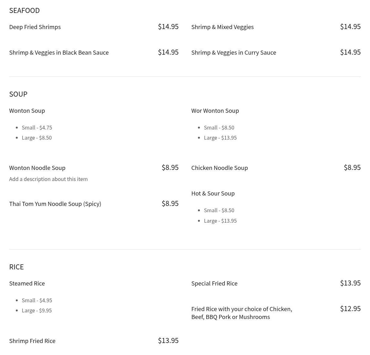Pick Wonton Soup Small $4.75 option
370x355 pixels.
37,128
